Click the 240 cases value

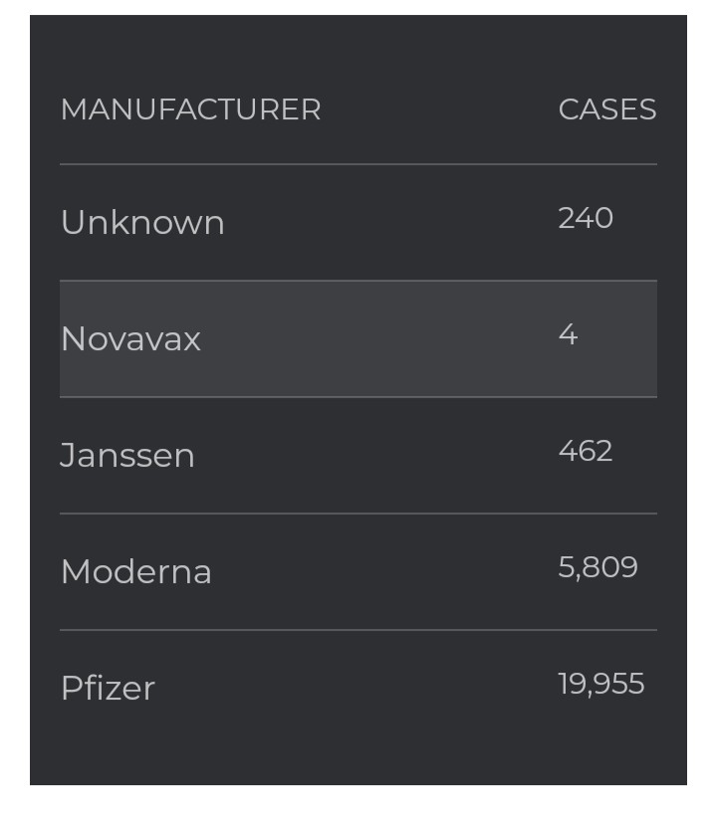(x=585, y=218)
